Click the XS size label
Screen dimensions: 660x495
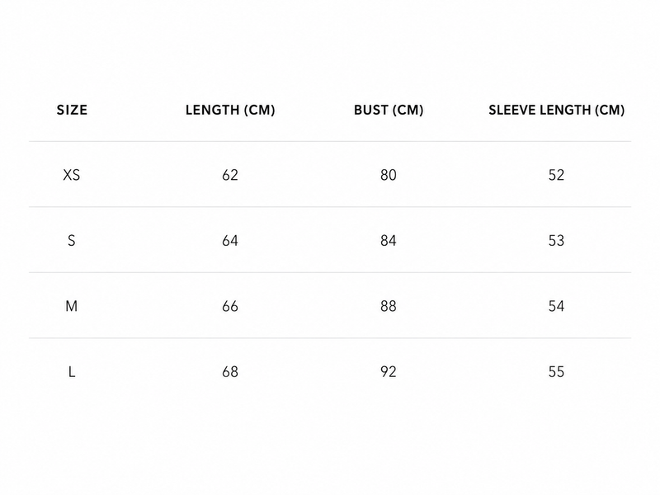pos(72,175)
